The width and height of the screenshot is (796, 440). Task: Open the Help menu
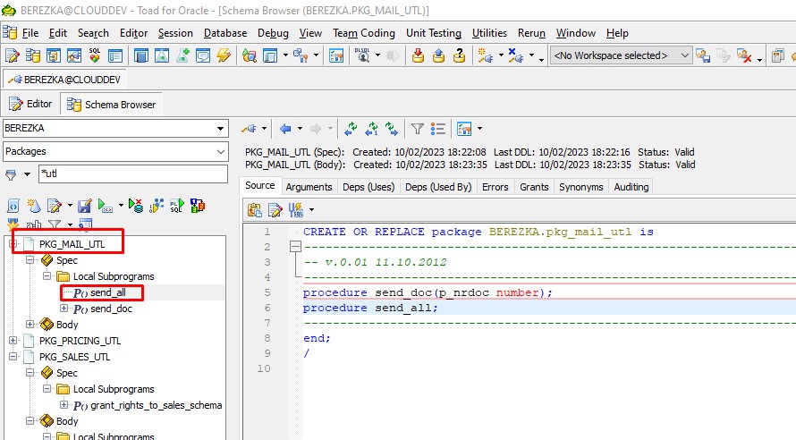click(617, 33)
